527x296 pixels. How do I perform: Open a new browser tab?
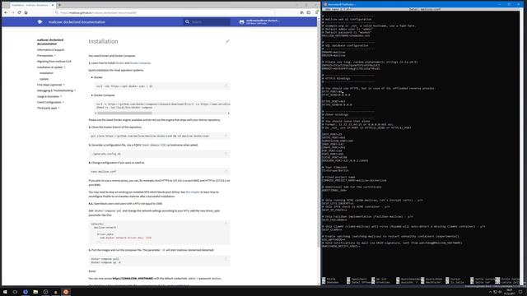tap(59, 5)
